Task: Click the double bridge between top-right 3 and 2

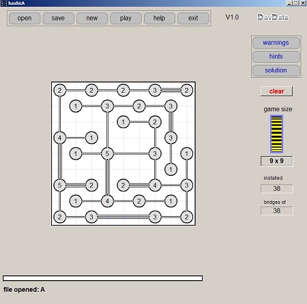Action: pyautogui.click(x=171, y=90)
